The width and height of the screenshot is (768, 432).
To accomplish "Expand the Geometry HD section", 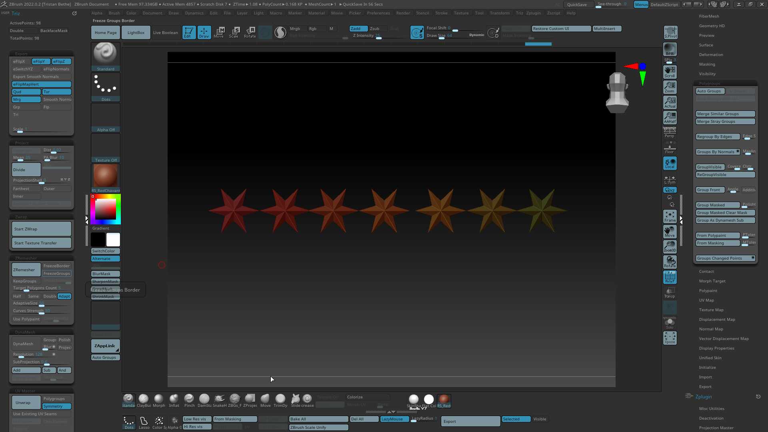I will (712, 26).
